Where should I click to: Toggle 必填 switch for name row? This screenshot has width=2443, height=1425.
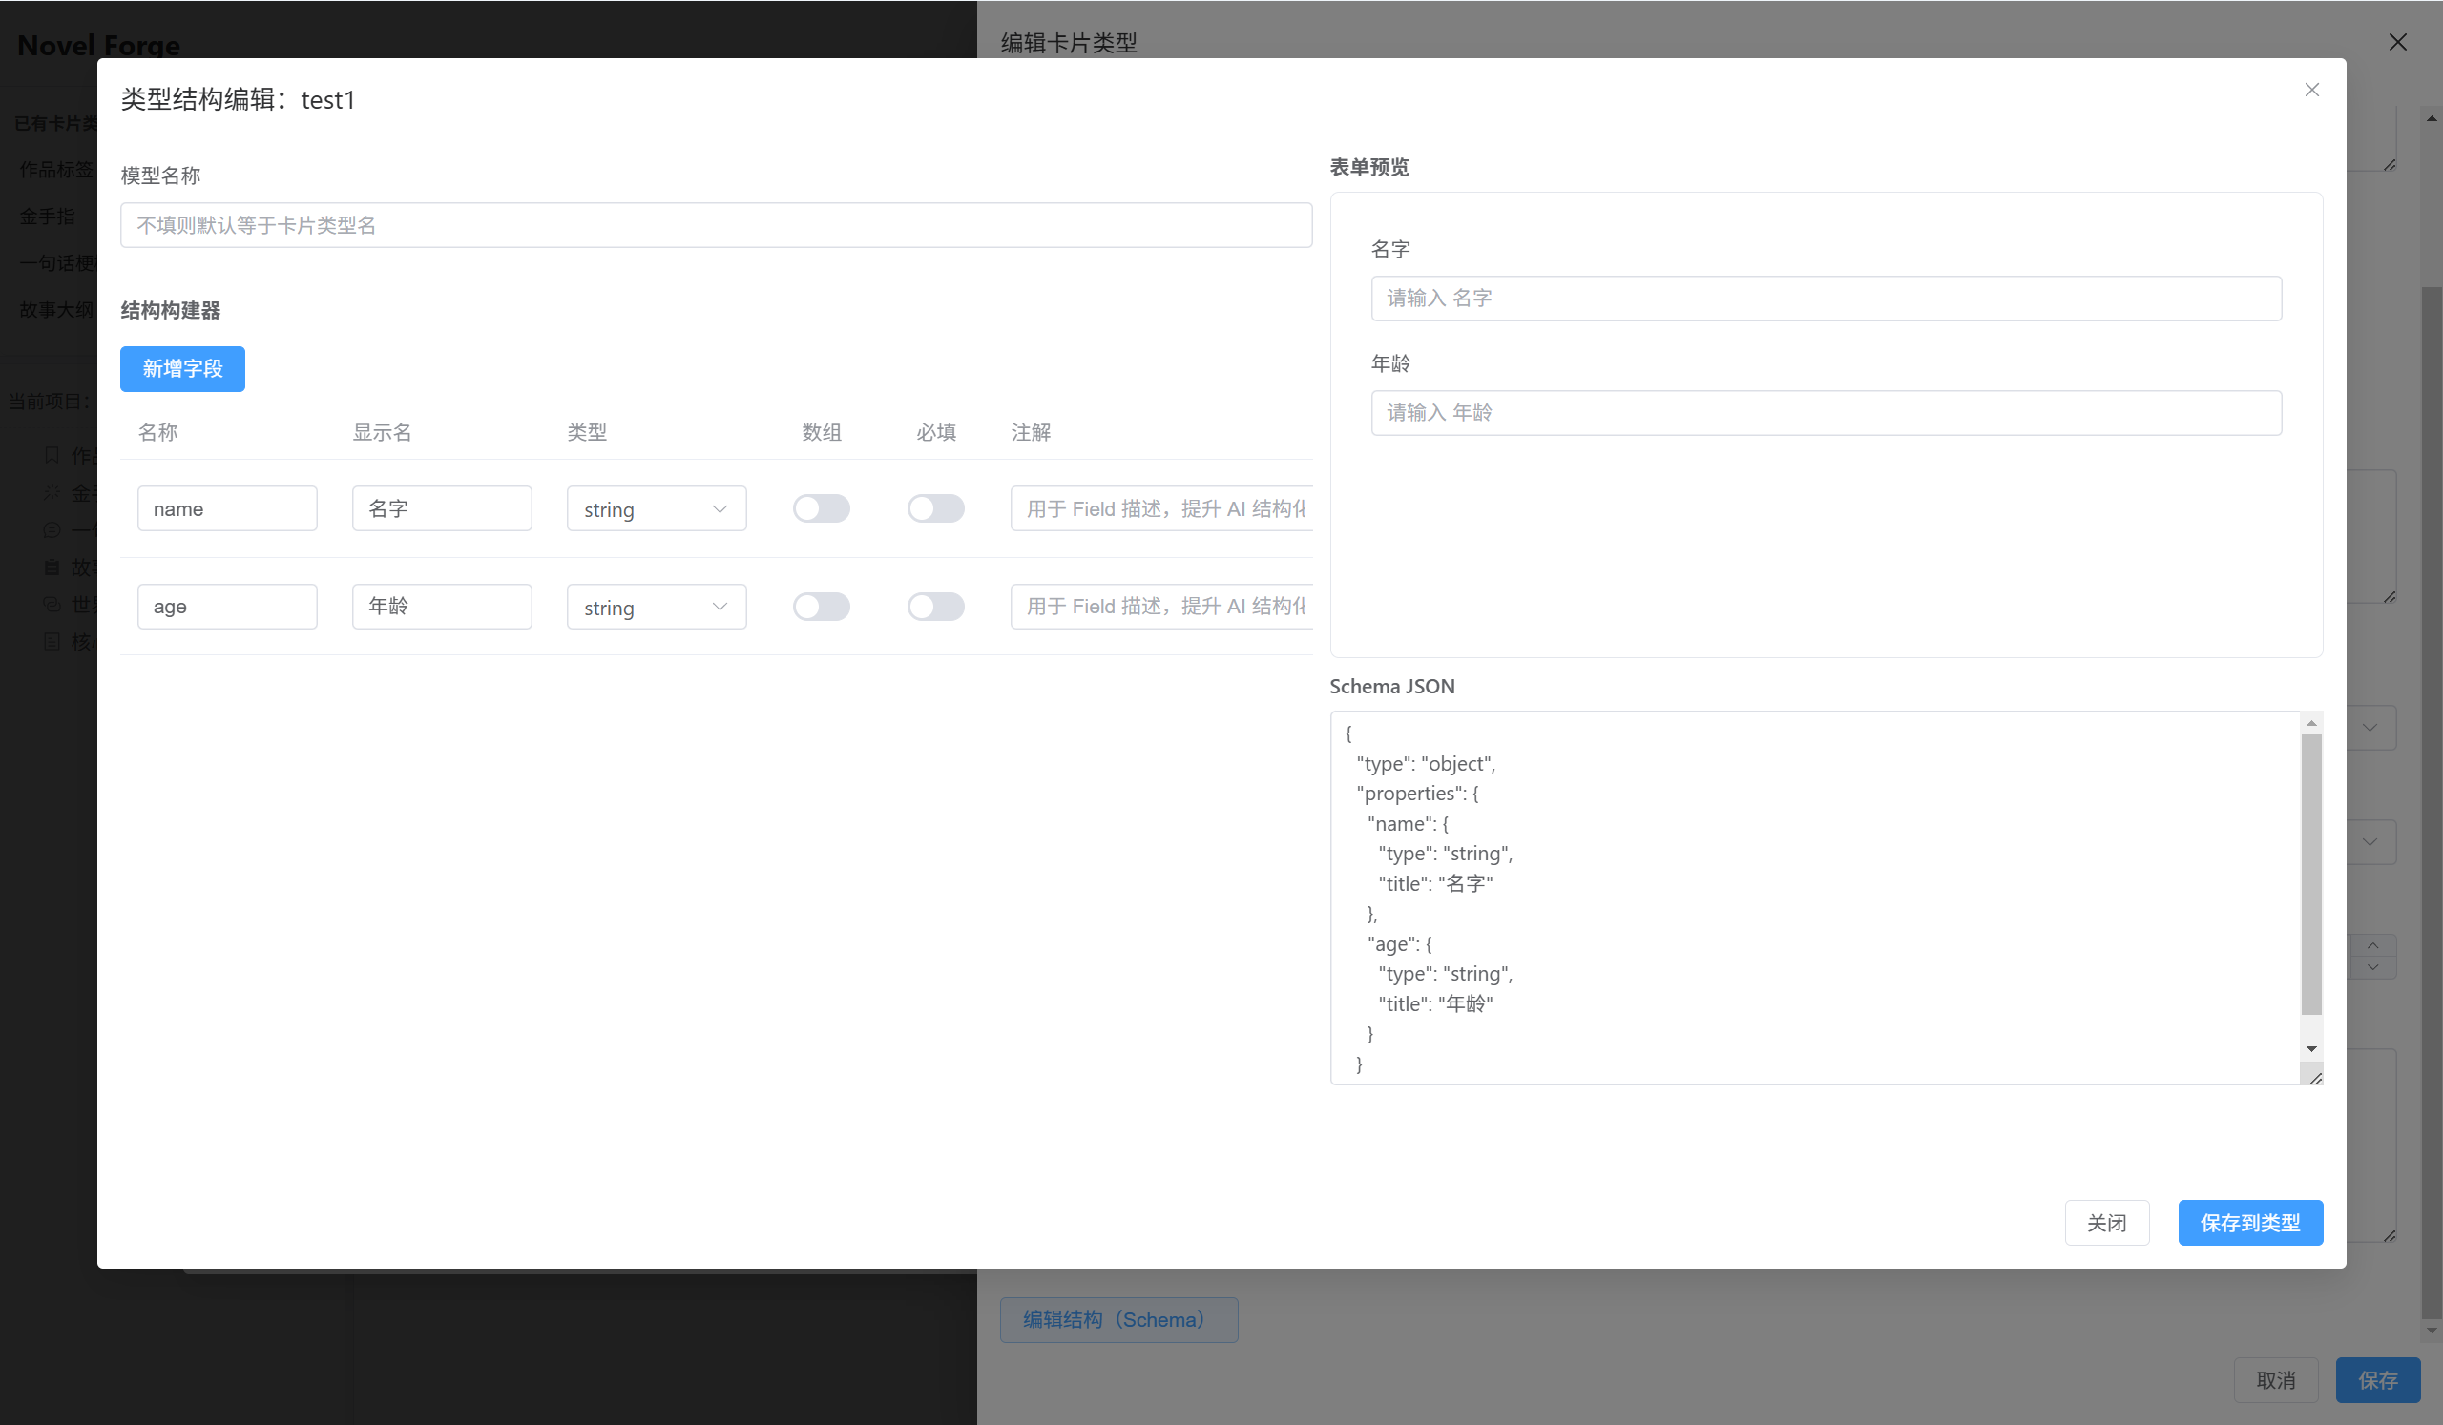(x=935, y=509)
